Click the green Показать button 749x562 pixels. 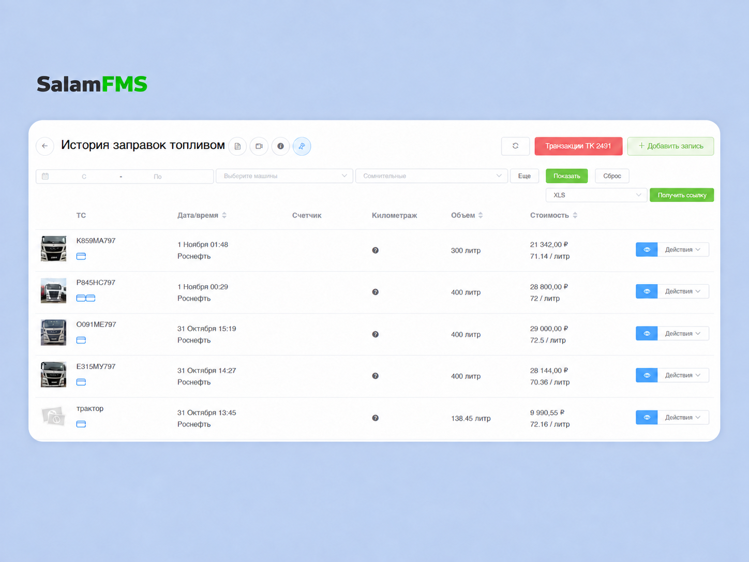tap(566, 176)
